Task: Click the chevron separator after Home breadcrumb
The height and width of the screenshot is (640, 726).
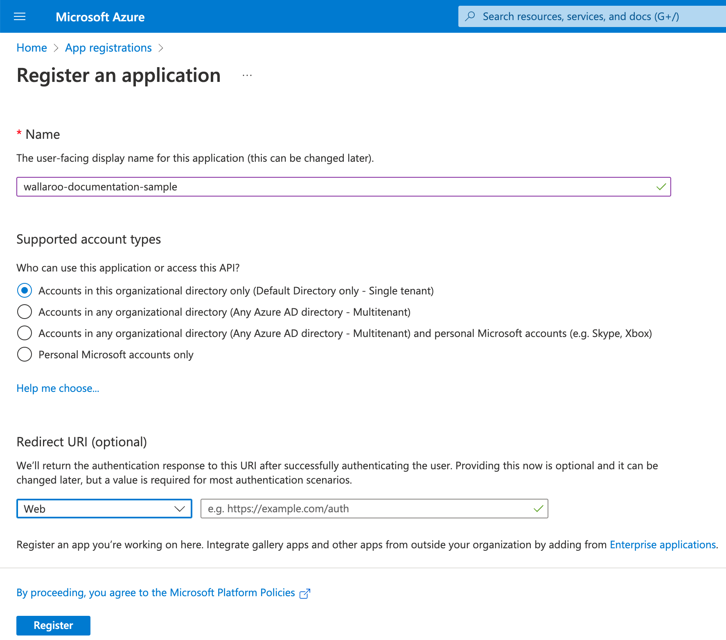Action: (56, 48)
